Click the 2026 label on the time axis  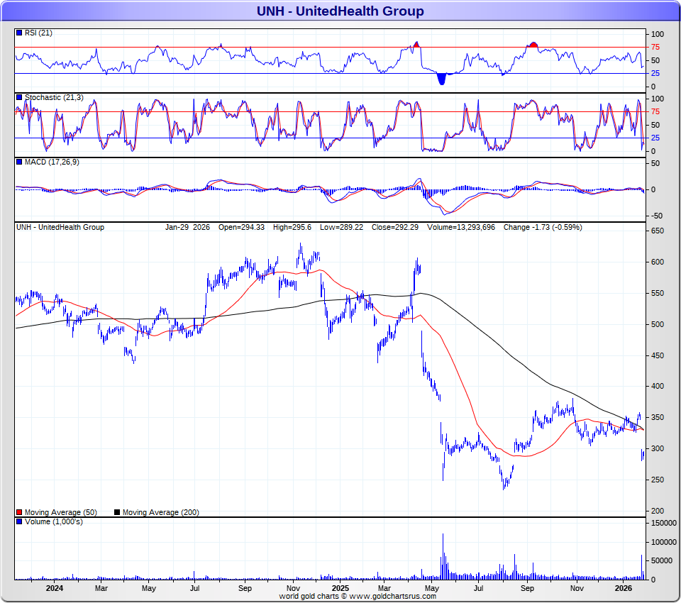(x=624, y=588)
